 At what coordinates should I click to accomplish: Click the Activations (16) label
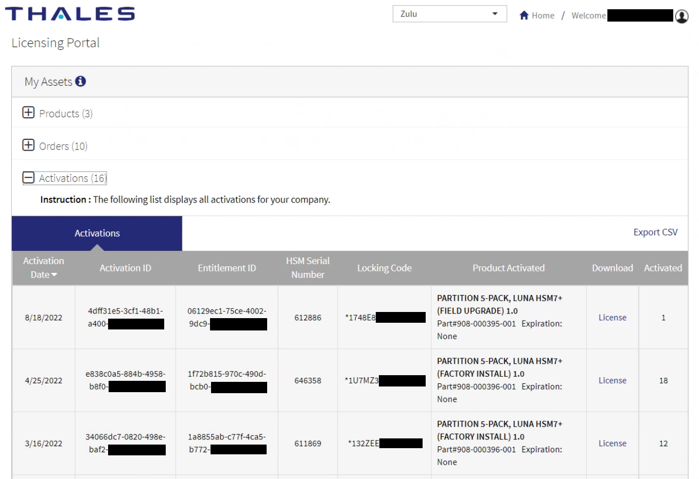pyautogui.click(x=73, y=178)
